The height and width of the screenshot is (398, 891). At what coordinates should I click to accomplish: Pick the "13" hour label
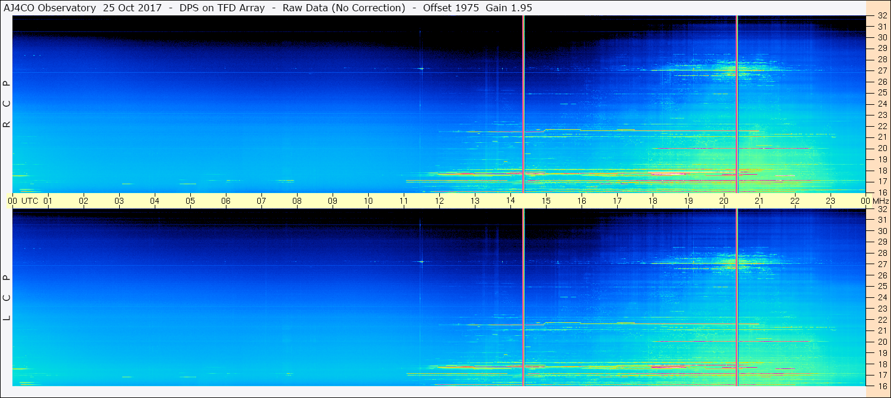pos(475,201)
